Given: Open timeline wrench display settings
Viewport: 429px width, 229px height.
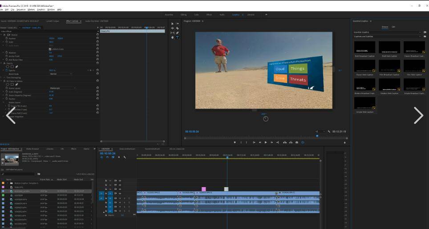Looking at the screenshot, I should [125, 157].
